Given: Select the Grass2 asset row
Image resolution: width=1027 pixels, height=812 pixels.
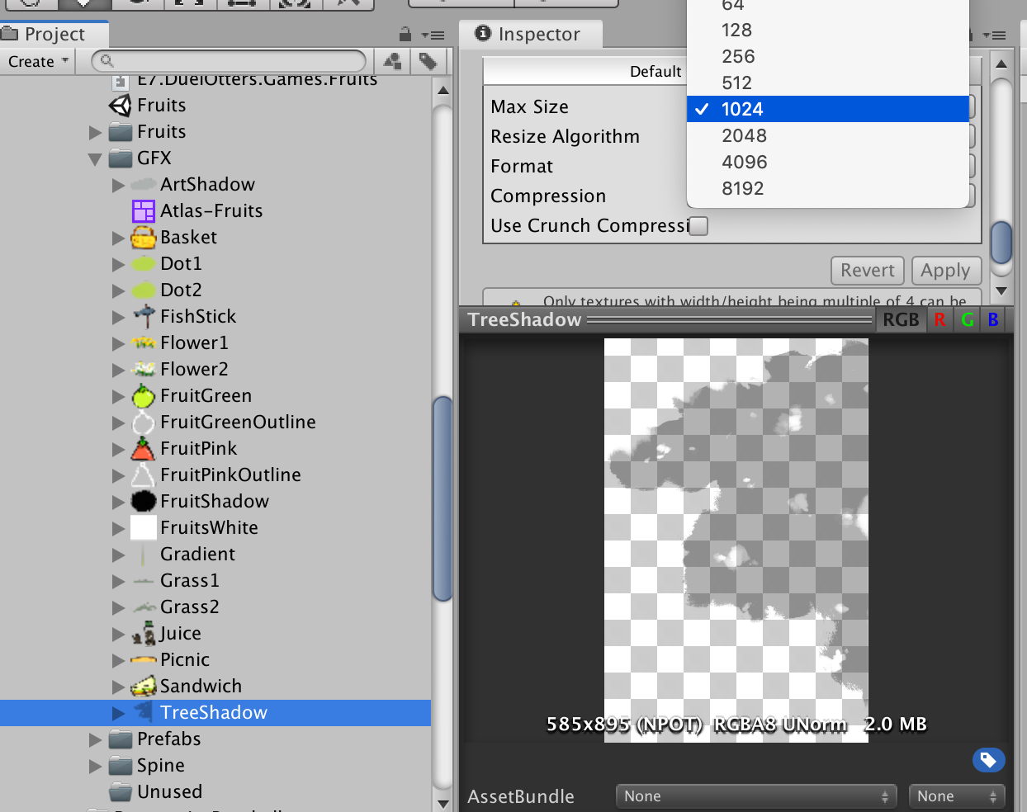Looking at the screenshot, I should tap(215, 607).
